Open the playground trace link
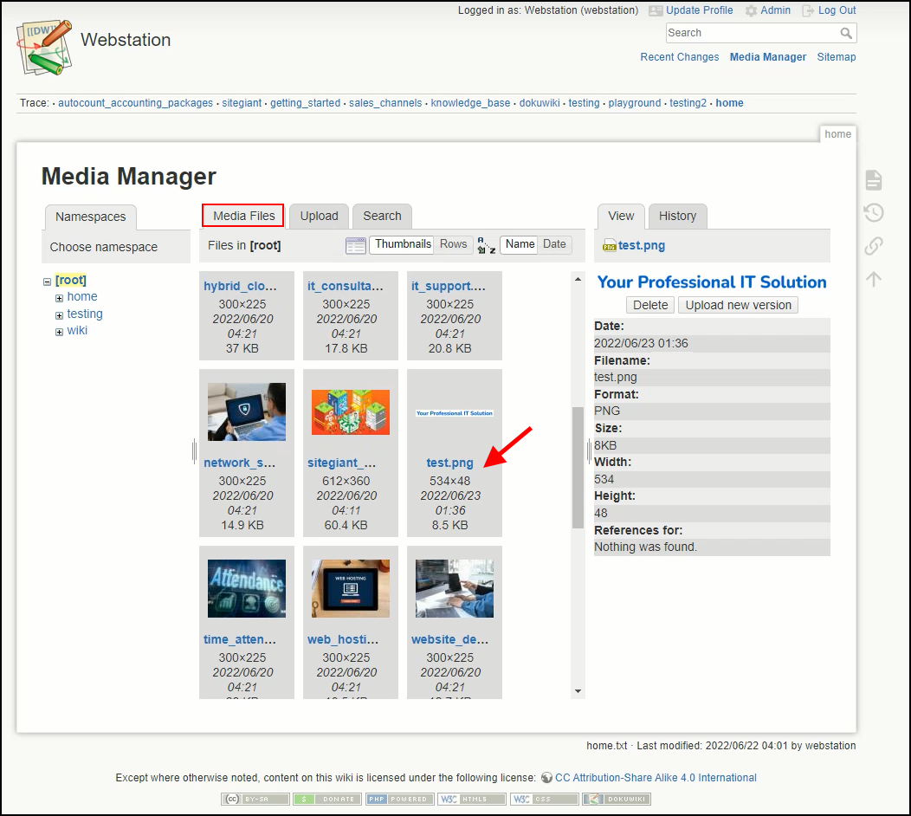The width and height of the screenshot is (911, 816). pos(635,103)
